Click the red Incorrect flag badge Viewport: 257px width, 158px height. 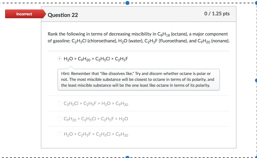point(24,14)
